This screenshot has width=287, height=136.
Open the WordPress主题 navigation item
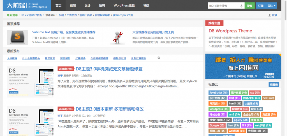124,6
